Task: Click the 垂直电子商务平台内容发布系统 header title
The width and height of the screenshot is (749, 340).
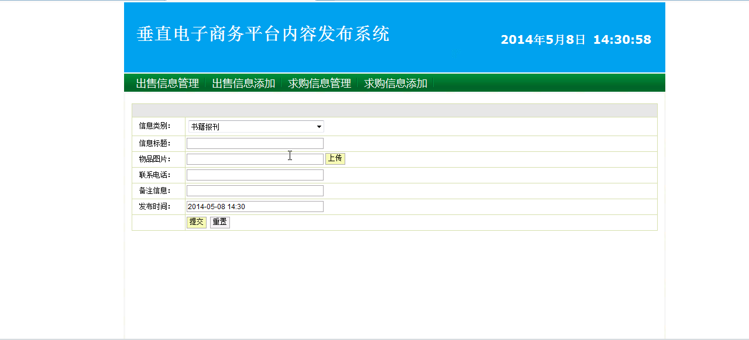Action: (263, 34)
